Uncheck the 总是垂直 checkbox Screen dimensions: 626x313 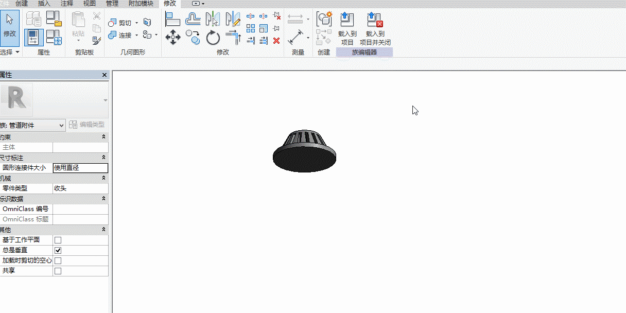58,250
